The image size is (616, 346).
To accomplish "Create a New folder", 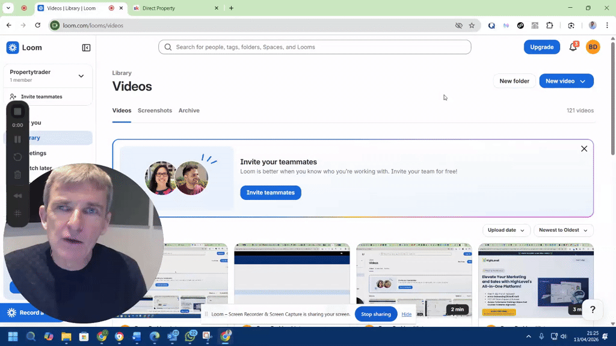I will point(514,81).
